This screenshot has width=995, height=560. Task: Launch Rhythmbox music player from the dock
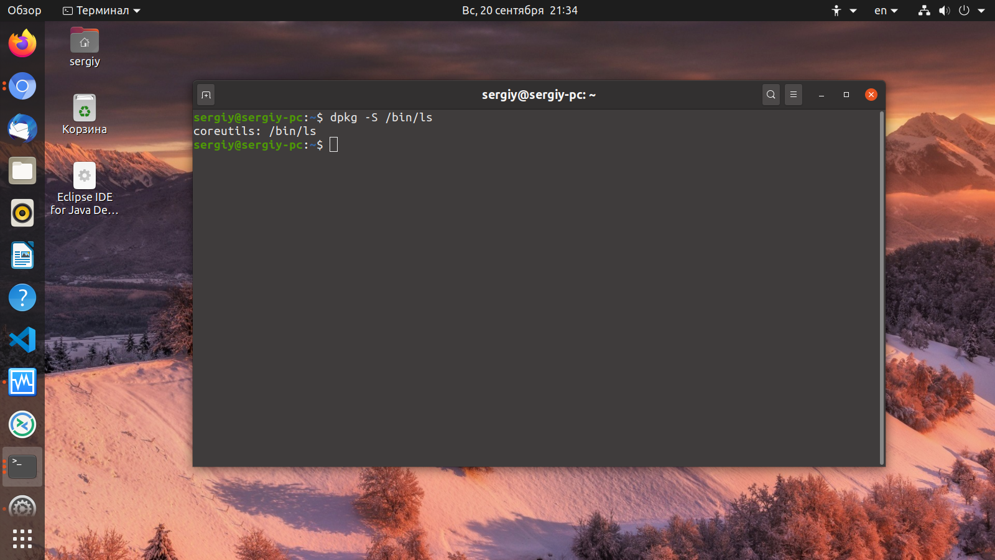pos(22,213)
